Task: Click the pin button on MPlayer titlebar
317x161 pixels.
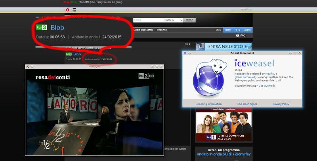Action: coord(32,66)
